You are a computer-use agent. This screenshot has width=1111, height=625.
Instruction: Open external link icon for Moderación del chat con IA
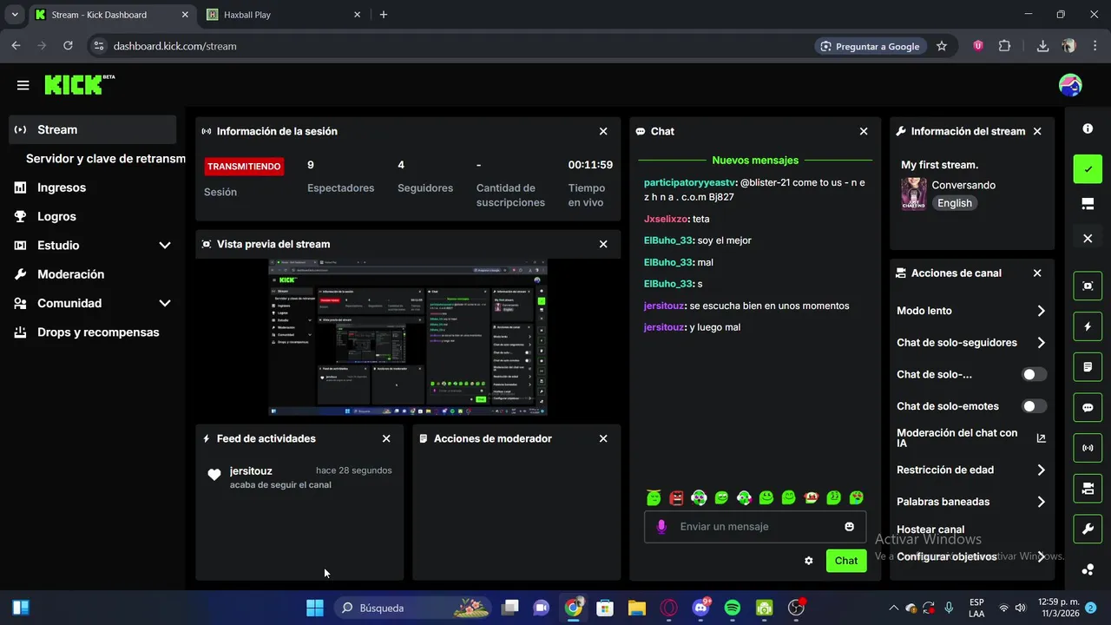(1041, 438)
